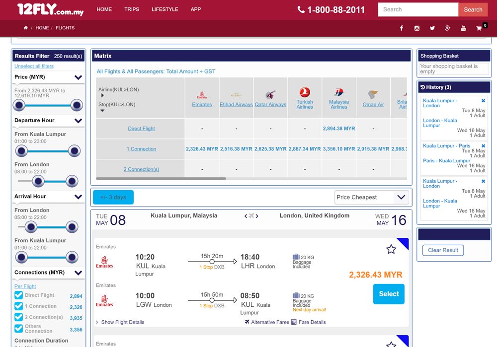Open the Price Cheapest sort dropdown
The image size is (497, 347).
tap(371, 197)
